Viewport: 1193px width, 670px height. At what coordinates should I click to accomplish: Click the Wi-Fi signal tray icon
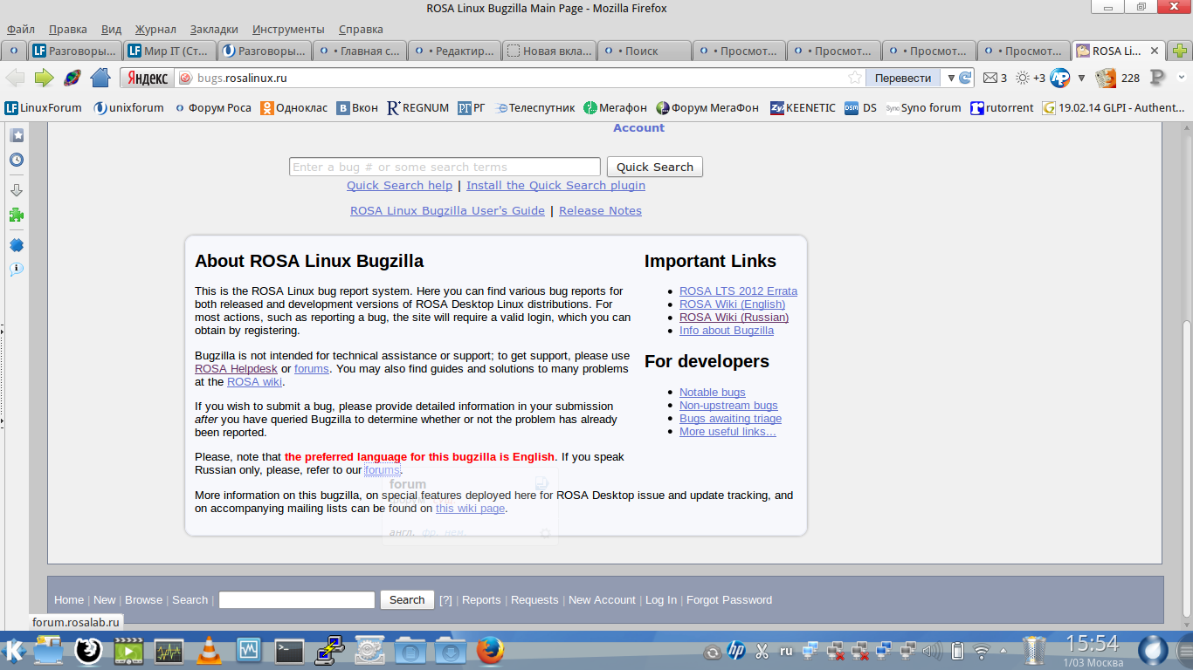[x=982, y=651]
